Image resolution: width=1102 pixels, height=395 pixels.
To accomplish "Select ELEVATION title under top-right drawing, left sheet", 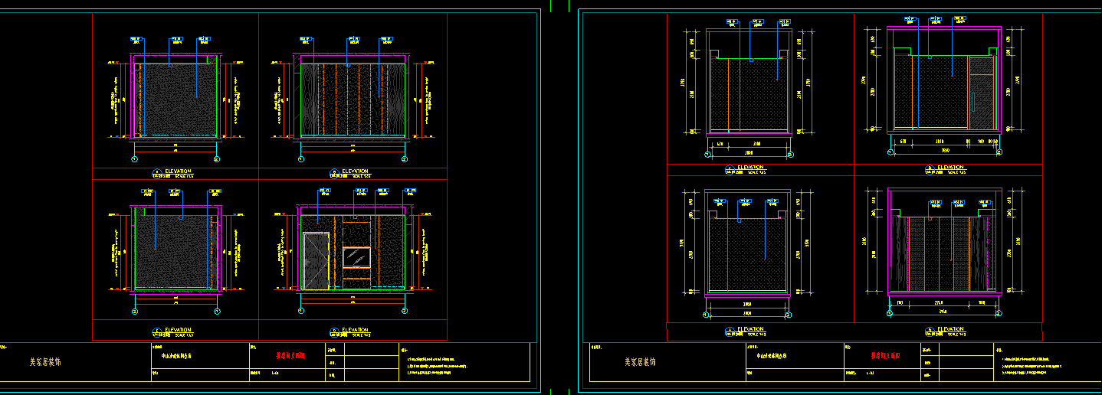I will 355,171.
